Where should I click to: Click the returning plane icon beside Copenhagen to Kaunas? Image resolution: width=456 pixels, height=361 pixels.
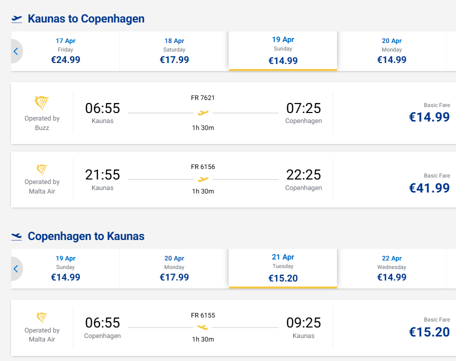point(17,236)
